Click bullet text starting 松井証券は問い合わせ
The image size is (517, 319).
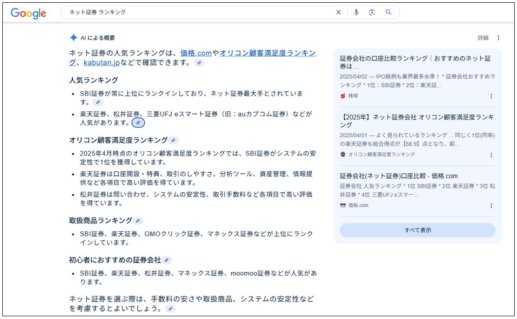pos(196,198)
